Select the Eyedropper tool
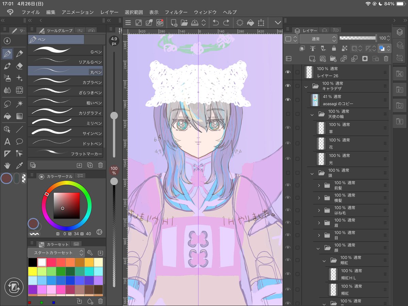The image size is (408, 306). click(x=19, y=165)
